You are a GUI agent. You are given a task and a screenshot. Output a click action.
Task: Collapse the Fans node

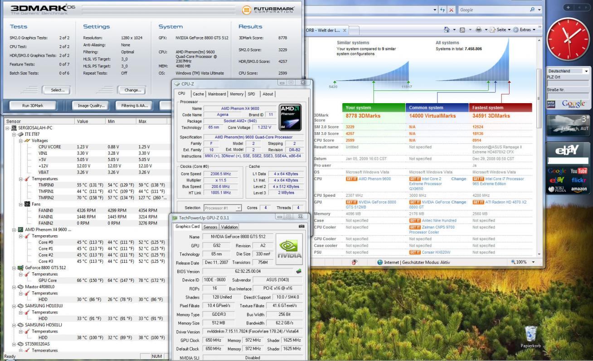click(x=21, y=204)
